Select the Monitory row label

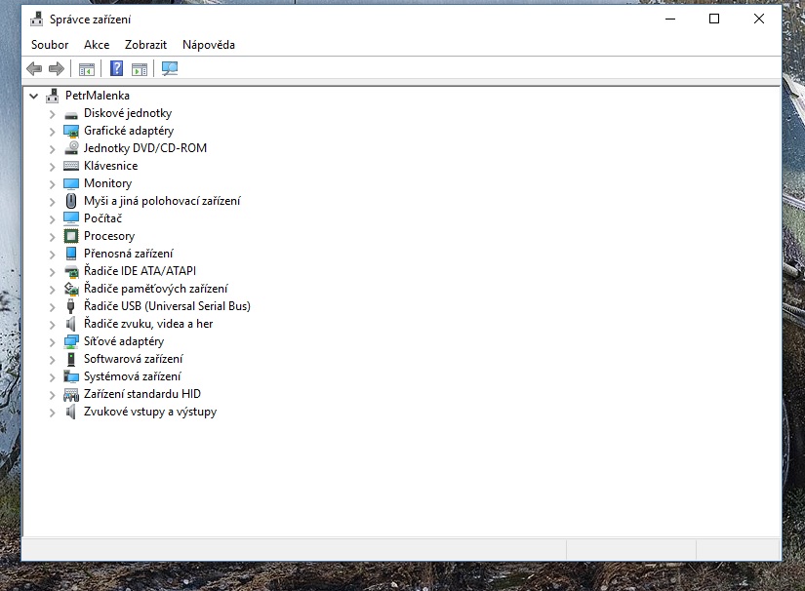click(107, 183)
